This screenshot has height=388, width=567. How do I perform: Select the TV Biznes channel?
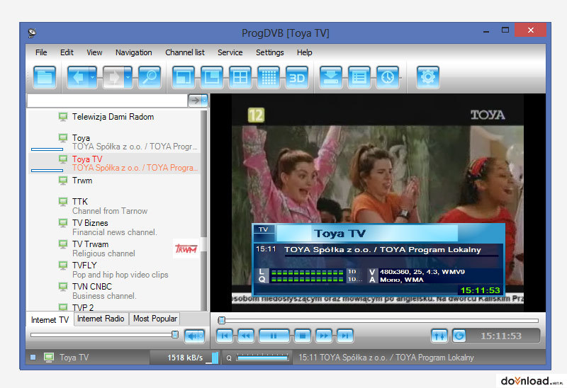pyautogui.click(x=114, y=227)
